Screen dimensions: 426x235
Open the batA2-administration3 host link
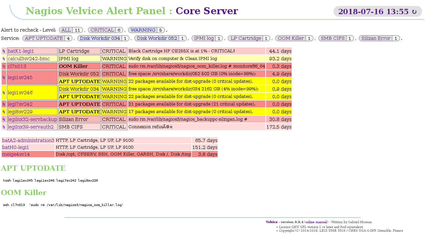pos(28,140)
